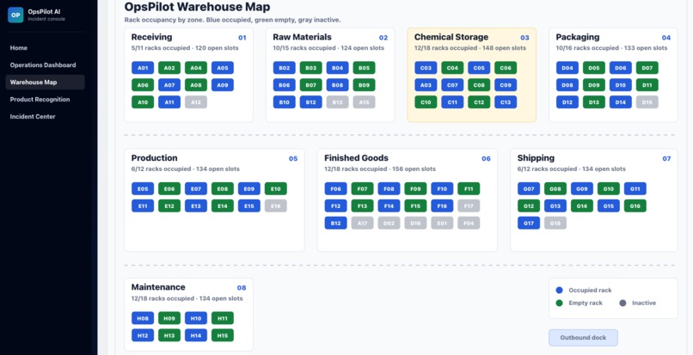Click rack B12 in Finished Goods
The width and height of the screenshot is (693, 355).
[x=336, y=223]
